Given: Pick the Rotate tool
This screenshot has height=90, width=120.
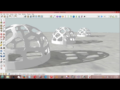Looking at the screenshot, I should coord(1,37).
